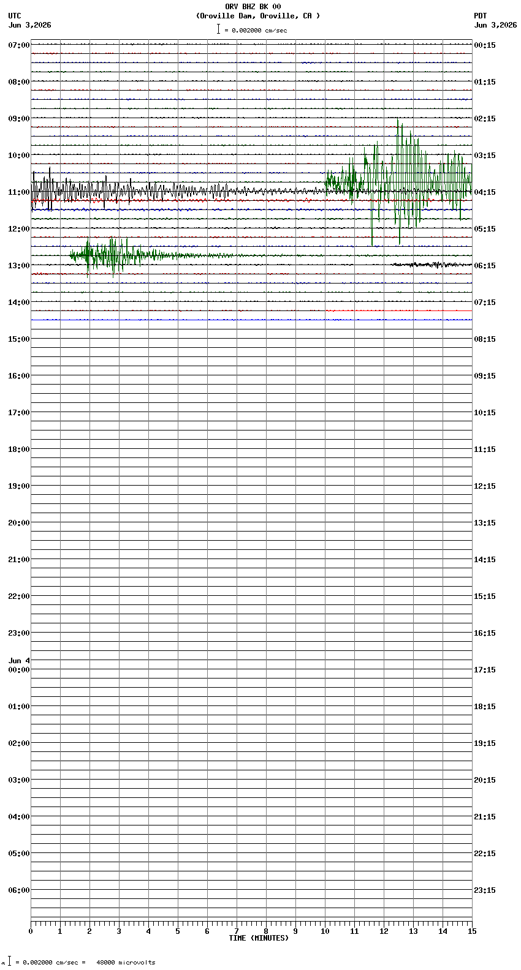This screenshot has width=521, height=970.
Task: Click the '04:15' PDT row label
Action: pyautogui.click(x=485, y=192)
